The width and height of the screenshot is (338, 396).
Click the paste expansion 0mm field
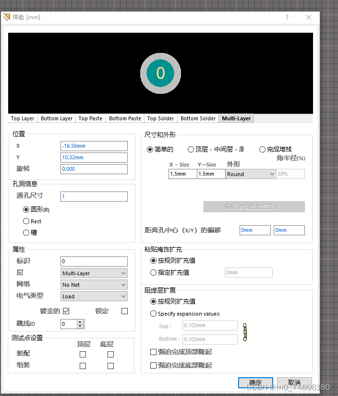pos(249,272)
